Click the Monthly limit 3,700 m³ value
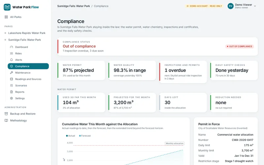Screen dimensions: 264x165 [x=247, y=150]
